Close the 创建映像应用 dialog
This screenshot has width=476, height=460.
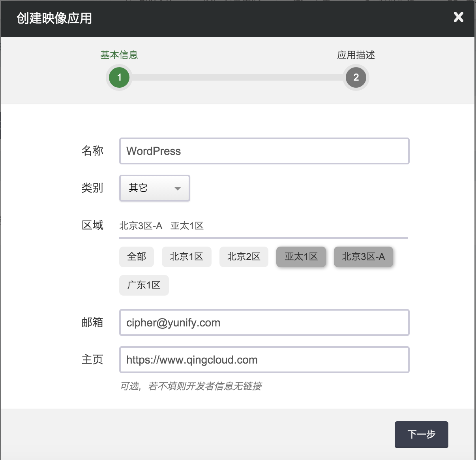tap(458, 17)
